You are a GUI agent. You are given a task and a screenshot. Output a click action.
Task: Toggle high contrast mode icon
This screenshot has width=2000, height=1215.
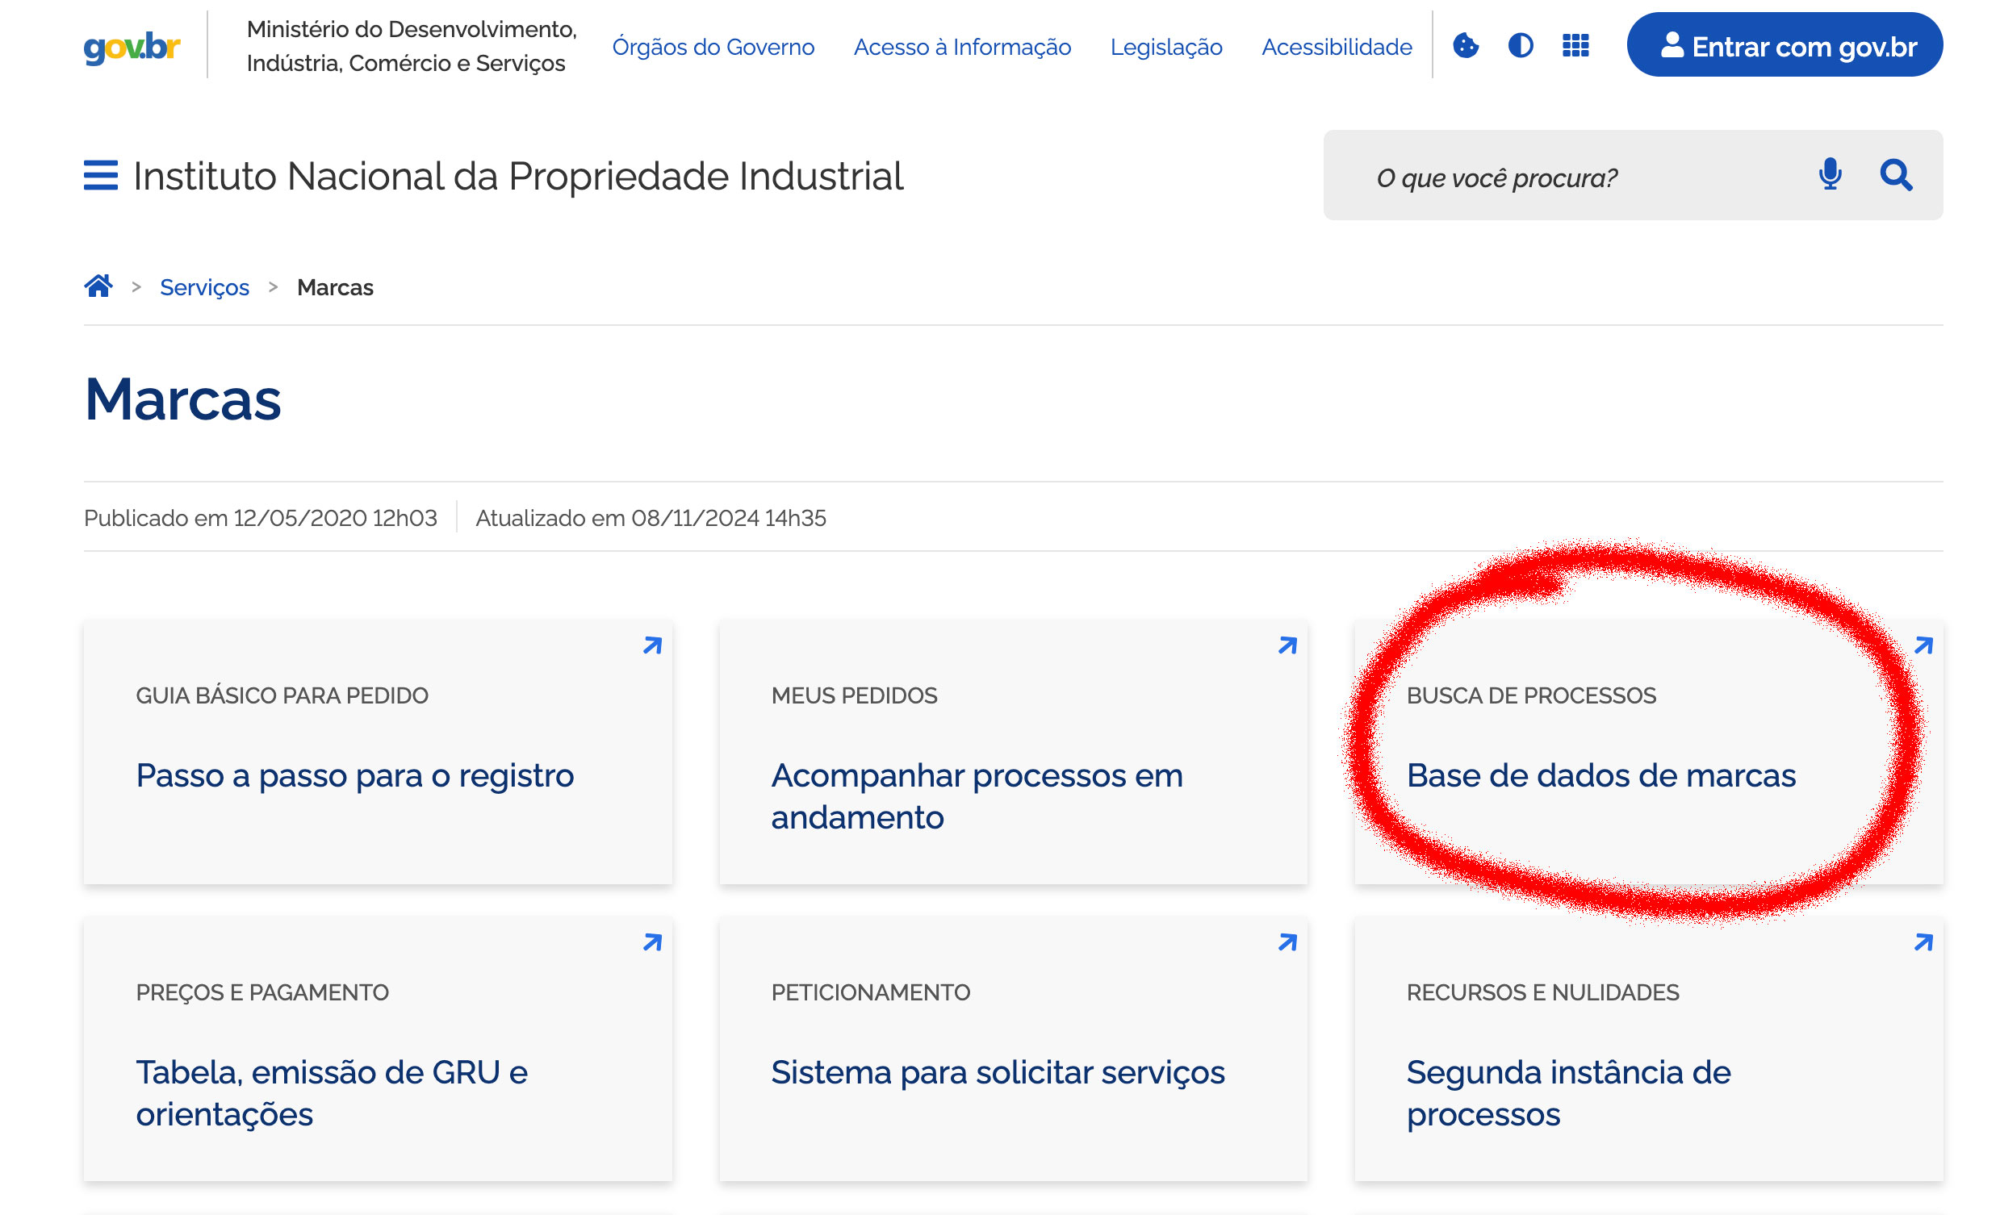pos(1521,45)
